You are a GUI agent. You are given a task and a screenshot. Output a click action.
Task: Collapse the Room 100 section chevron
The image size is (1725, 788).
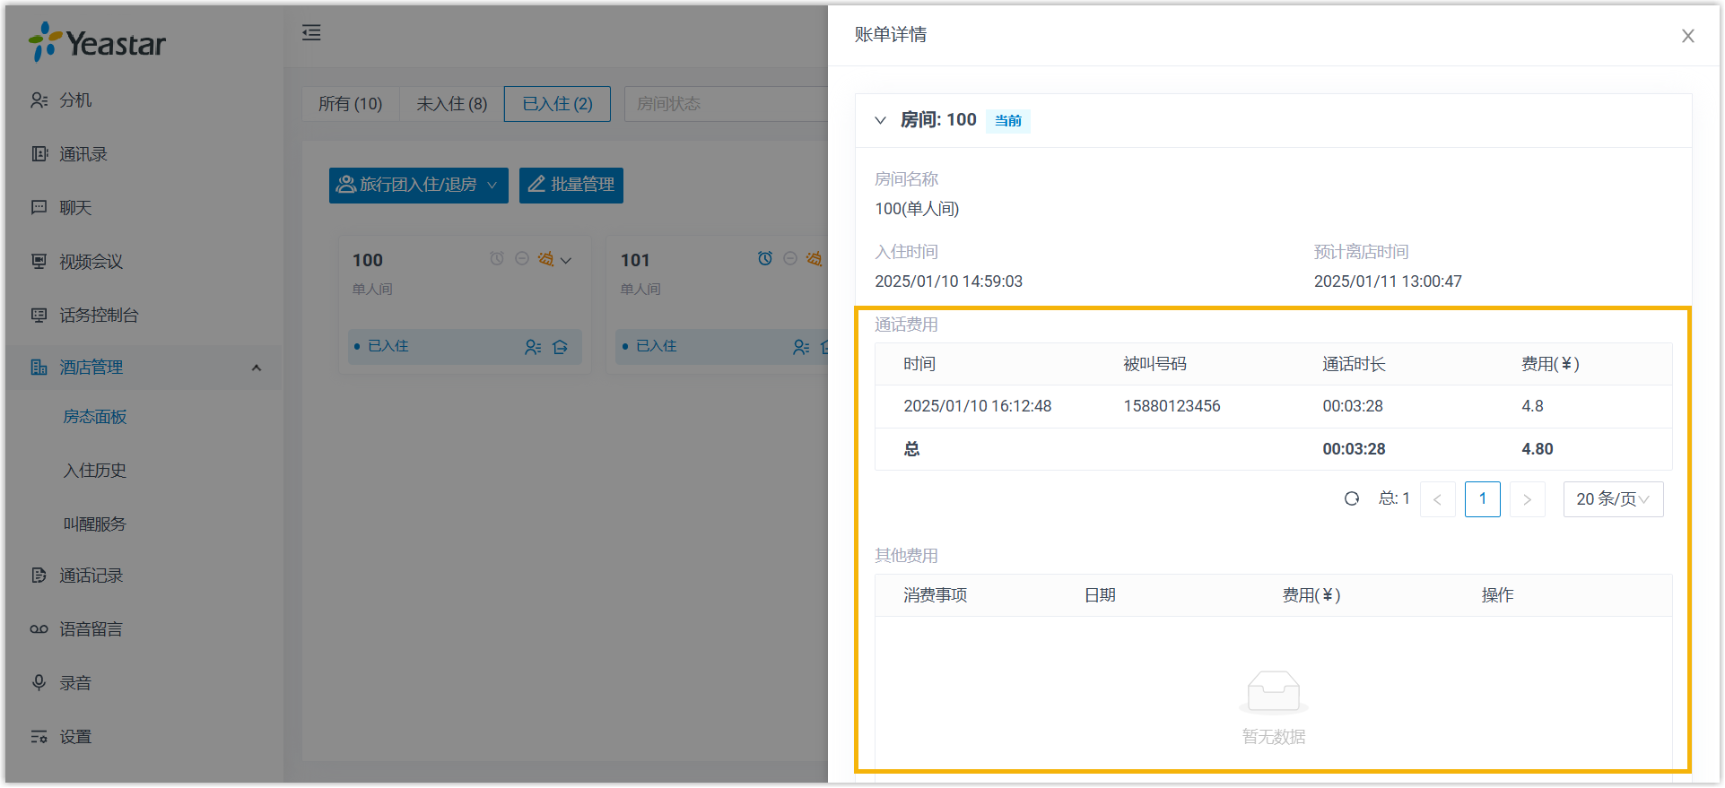tap(880, 120)
